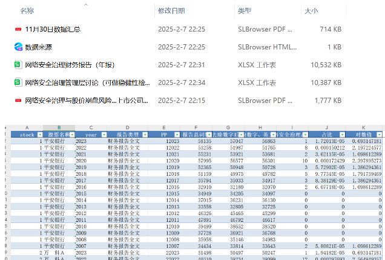Click the 1,777 KB file size
This screenshot has width=385, height=260.
328,101
